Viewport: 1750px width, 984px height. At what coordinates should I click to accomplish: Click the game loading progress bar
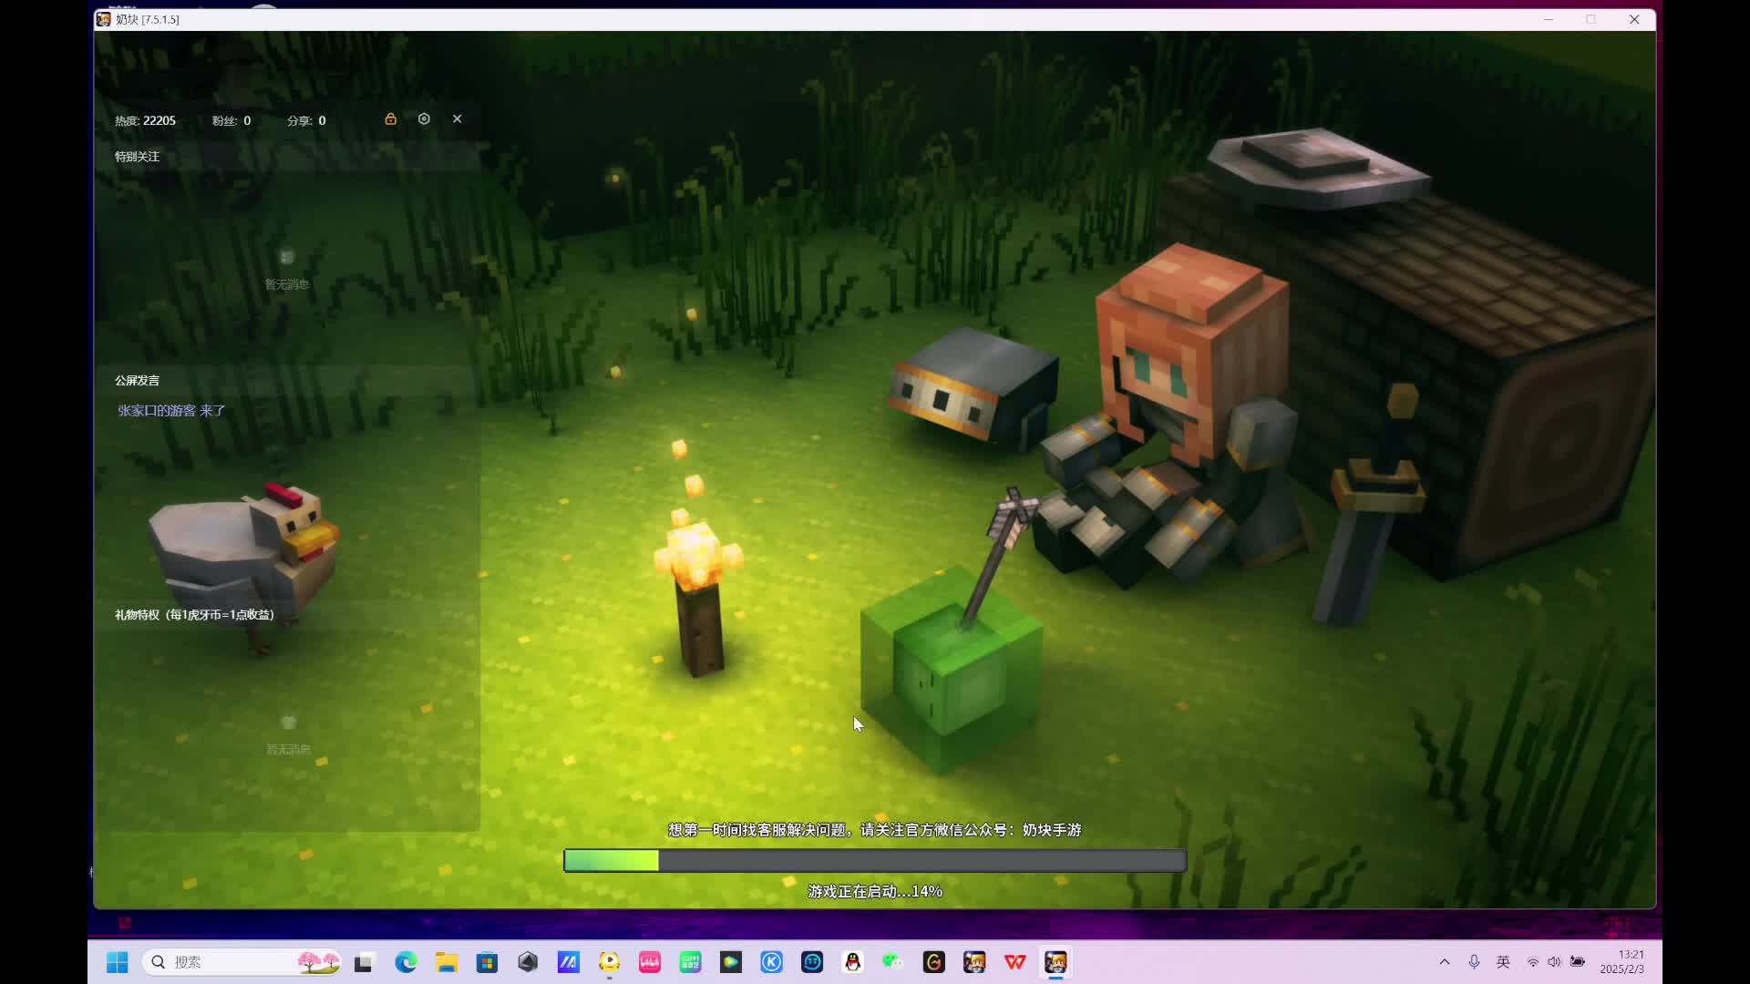(x=875, y=860)
